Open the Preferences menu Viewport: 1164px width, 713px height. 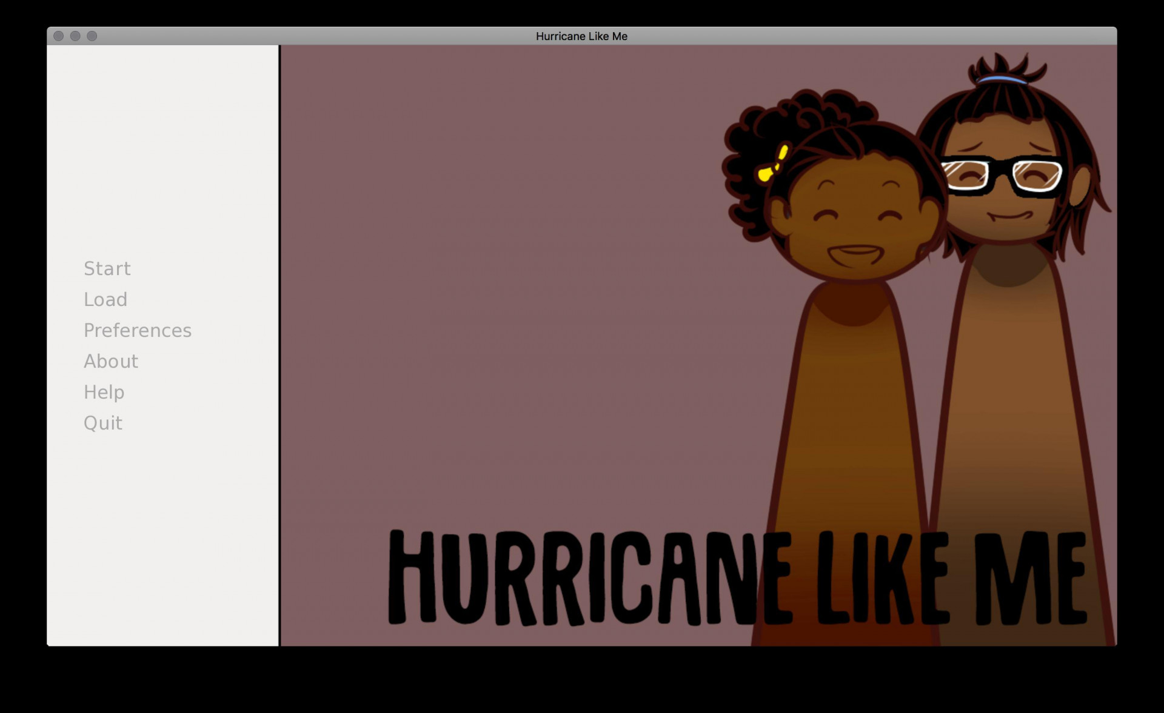[x=138, y=330]
